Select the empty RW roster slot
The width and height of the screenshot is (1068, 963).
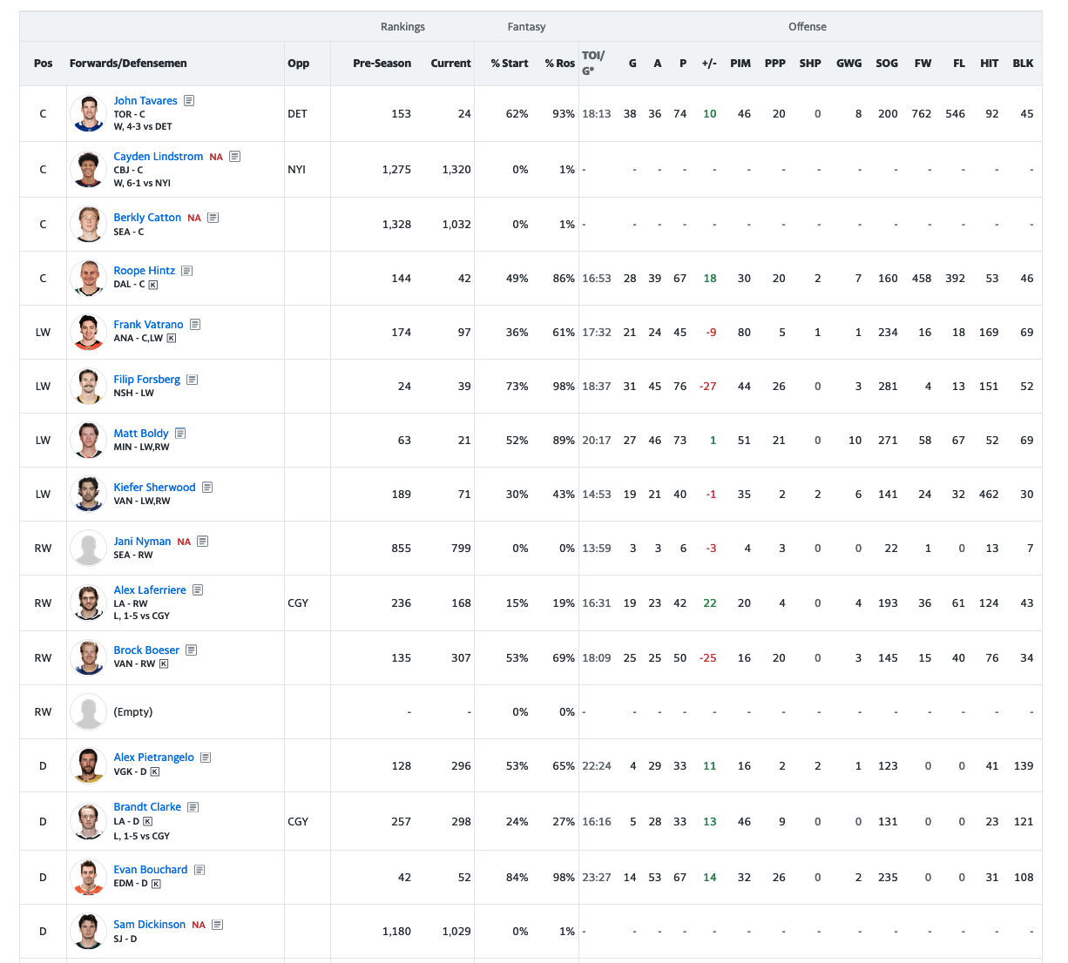coord(133,712)
